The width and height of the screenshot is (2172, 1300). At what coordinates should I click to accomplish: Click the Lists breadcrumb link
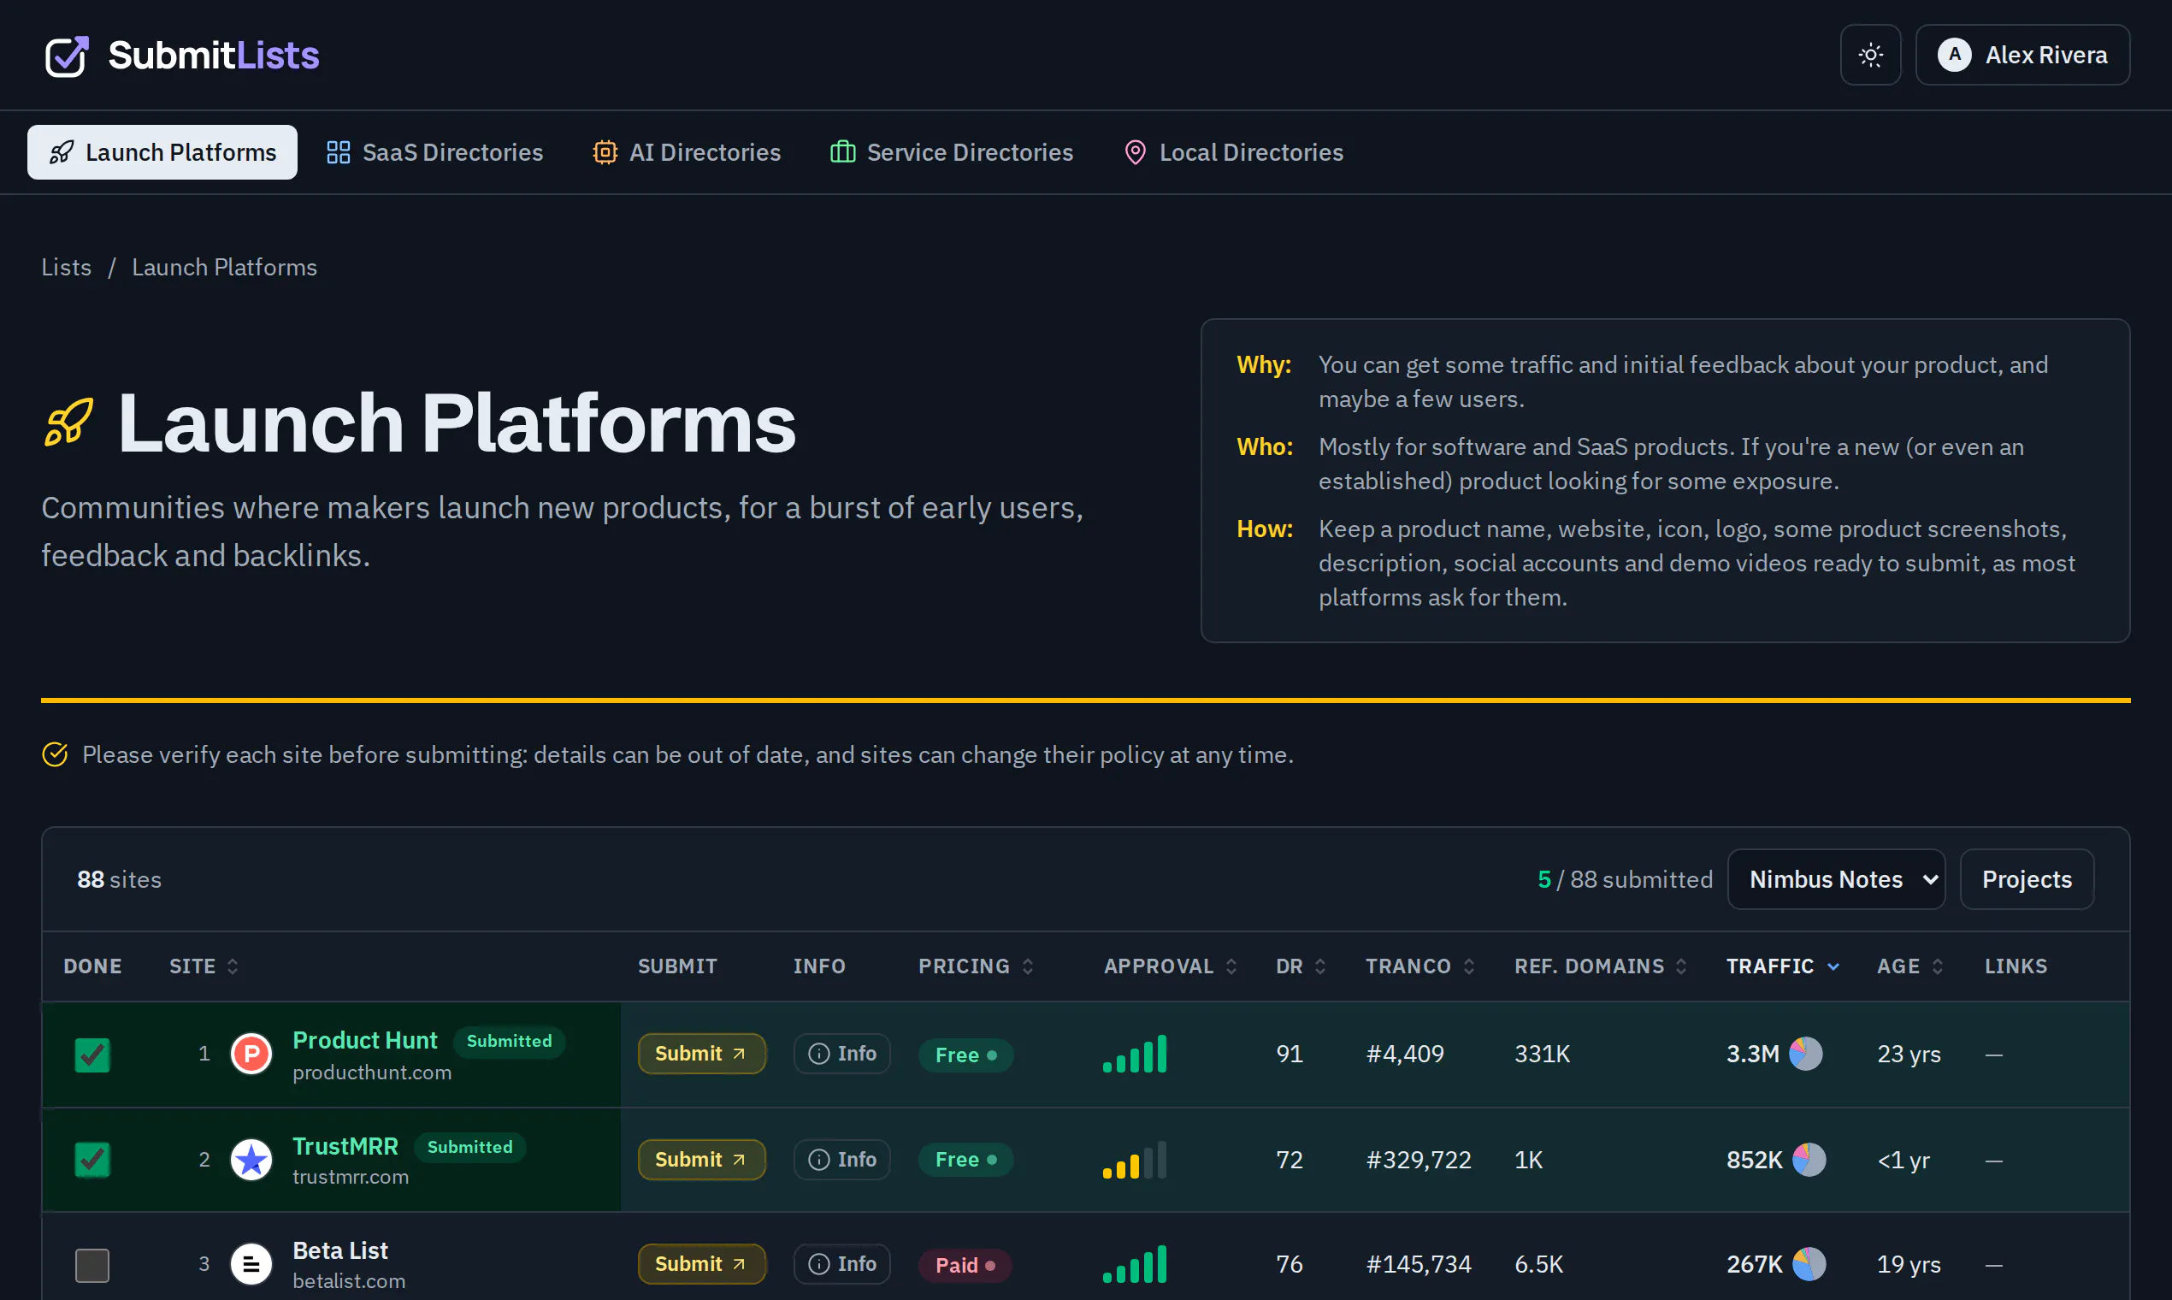(x=67, y=267)
